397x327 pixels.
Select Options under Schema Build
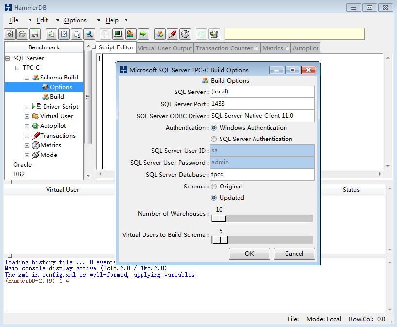[44, 87]
